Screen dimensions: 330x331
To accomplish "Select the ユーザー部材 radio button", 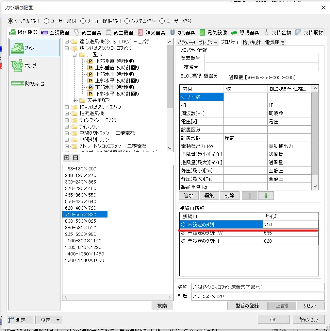I will [x=46, y=21].
